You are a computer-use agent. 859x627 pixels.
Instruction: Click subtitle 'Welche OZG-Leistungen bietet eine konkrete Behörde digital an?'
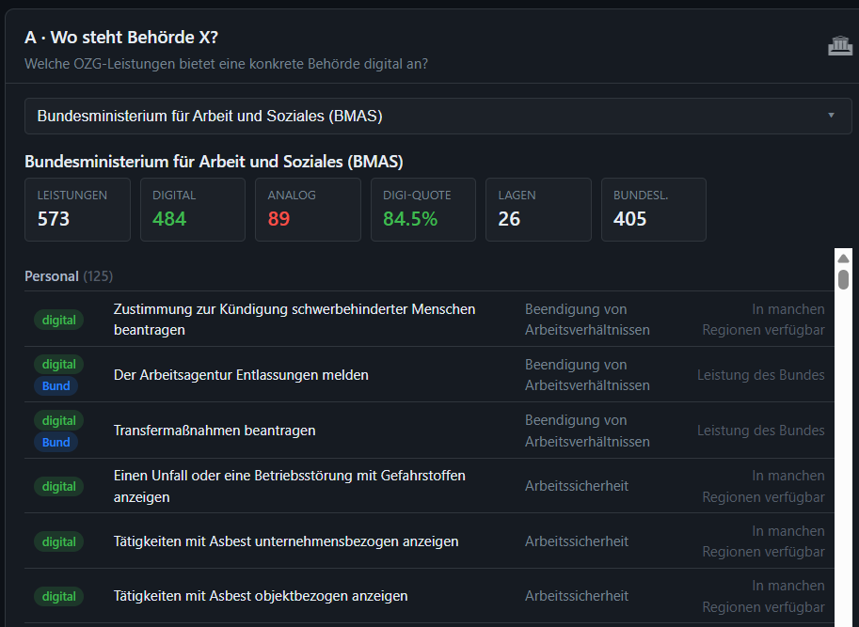(x=226, y=64)
